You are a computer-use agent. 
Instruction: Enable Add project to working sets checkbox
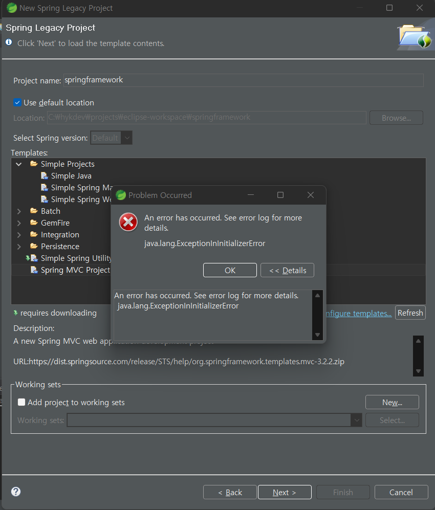[x=21, y=402]
